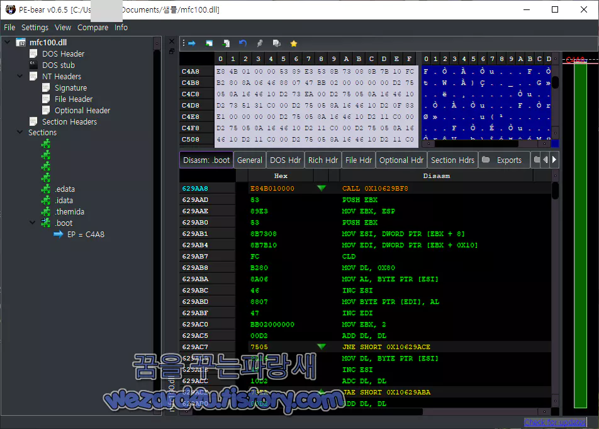This screenshot has width=599, height=429.
Task: Select the MOV EBX, ESP instruction
Action: pyautogui.click(x=368, y=211)
